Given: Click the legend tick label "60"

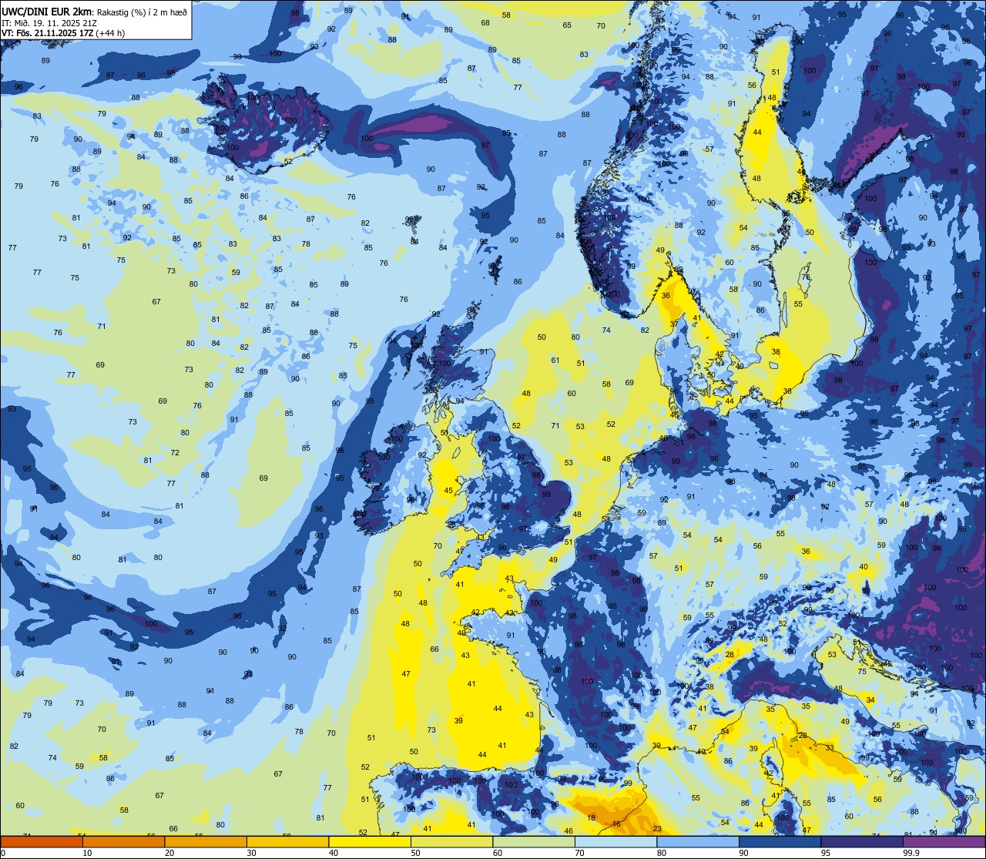Looking at the screenshot, I should point(498,853).
